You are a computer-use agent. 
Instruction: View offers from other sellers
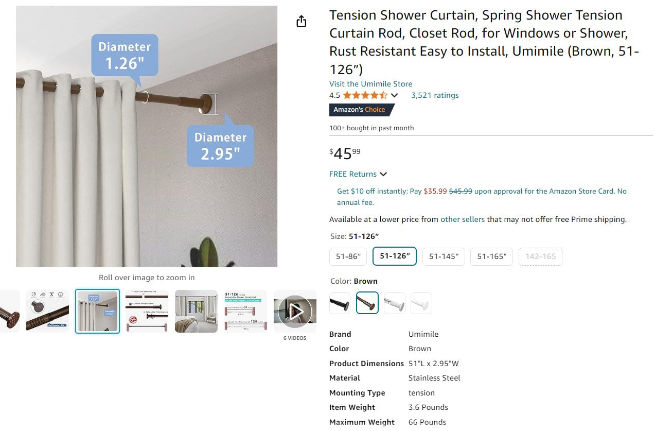pyautogui.click(x=463, y=219)
